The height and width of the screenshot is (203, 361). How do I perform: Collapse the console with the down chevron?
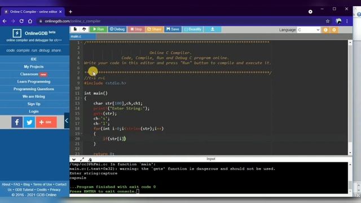(x=74, y=159)
